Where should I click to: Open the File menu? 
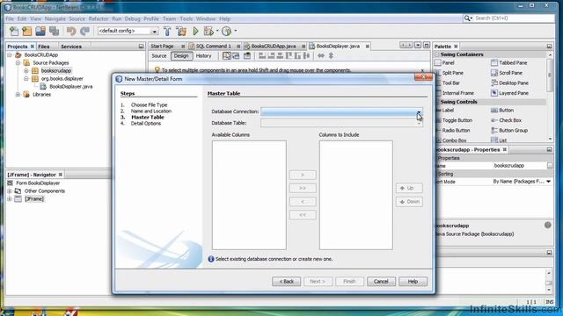(10, 19)
